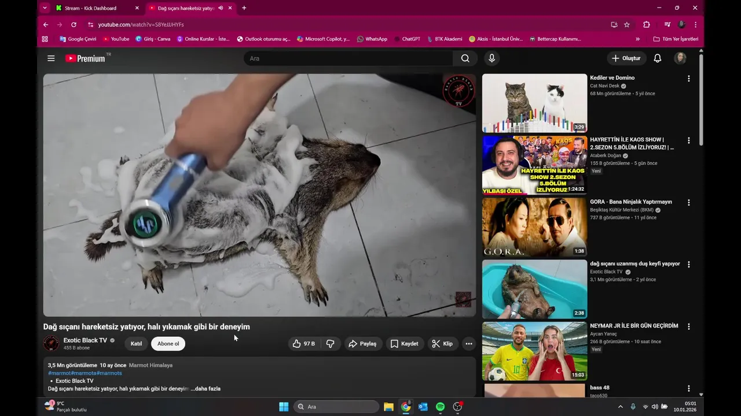Click the page vertical scrollbar

[701, 99]
